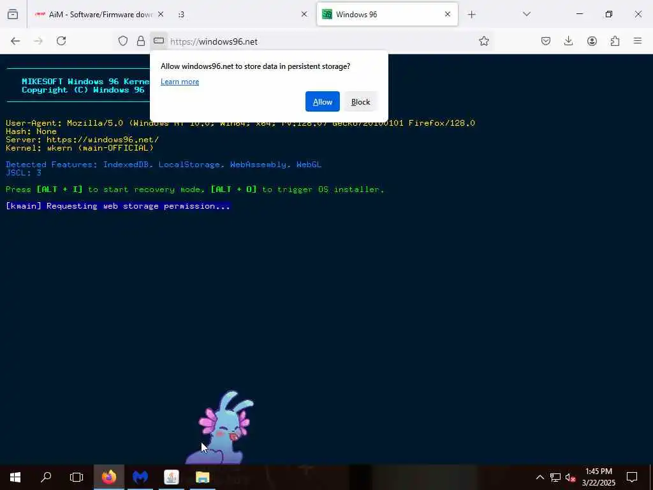The height and width of the screenshot is (490, 653).
Task: Open the Downloads panel
Action: [x=568, y=41]
